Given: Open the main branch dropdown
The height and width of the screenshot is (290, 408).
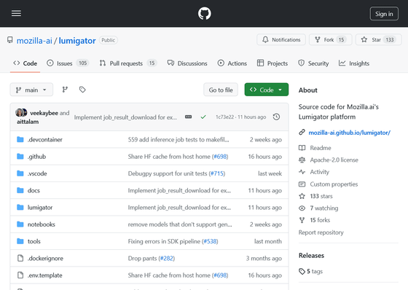Looking at the screenshot, I should [x=31, y=90].
